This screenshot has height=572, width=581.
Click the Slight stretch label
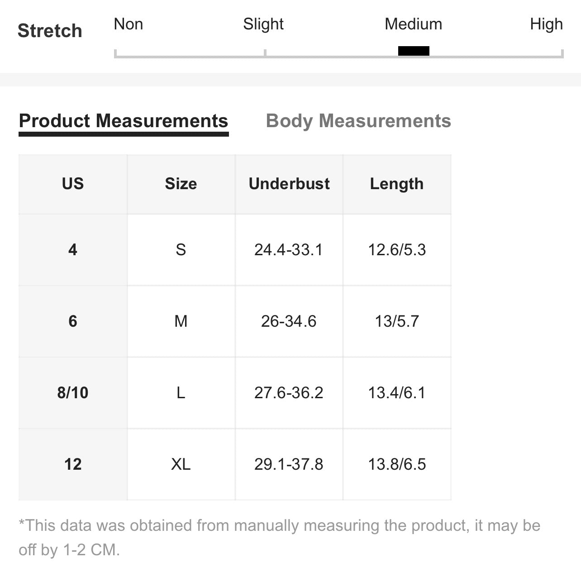pyautogui.click(x=263, y=24)
